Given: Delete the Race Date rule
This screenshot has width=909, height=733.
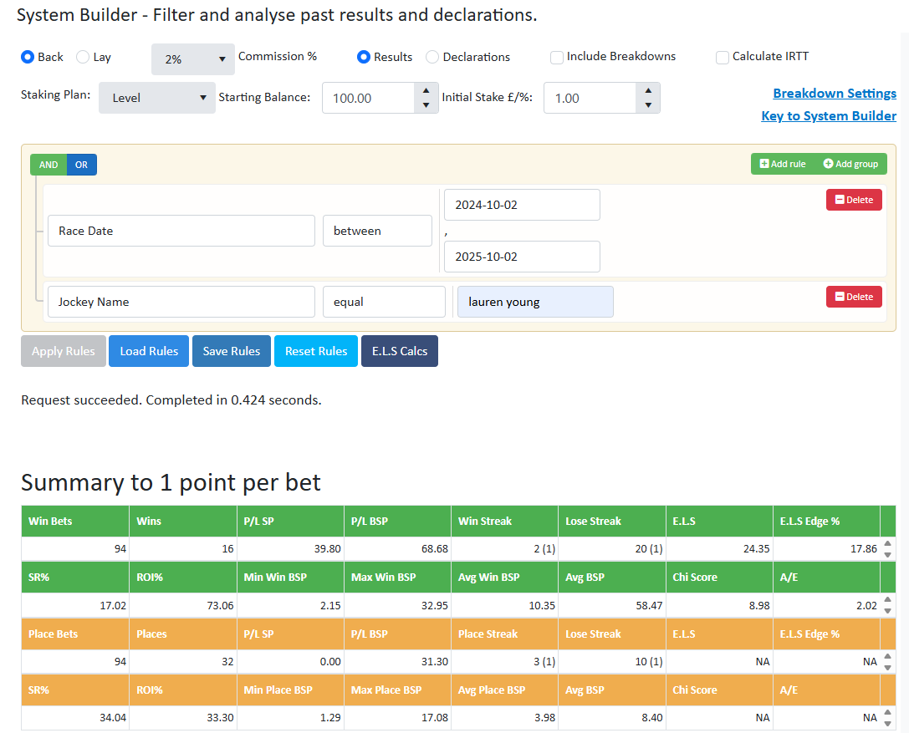Looking at the screenshot, I should click(854, 200).
